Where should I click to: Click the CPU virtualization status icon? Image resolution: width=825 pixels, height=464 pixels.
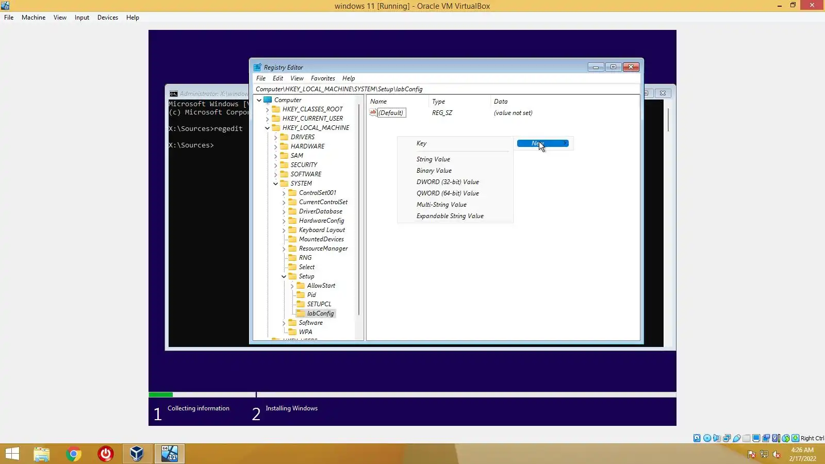tap(776, 438)
